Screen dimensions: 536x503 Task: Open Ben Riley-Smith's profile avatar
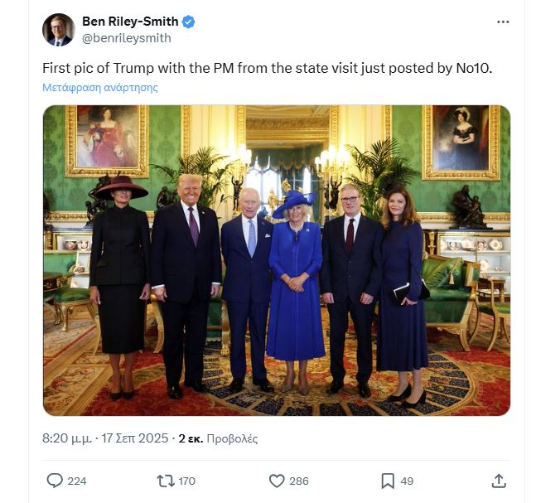click(59, 30)
